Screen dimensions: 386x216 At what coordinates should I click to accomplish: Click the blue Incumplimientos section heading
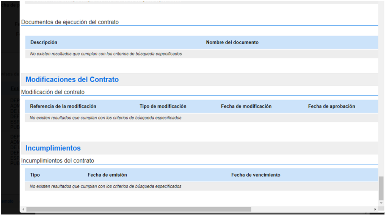tap(53, 148)
